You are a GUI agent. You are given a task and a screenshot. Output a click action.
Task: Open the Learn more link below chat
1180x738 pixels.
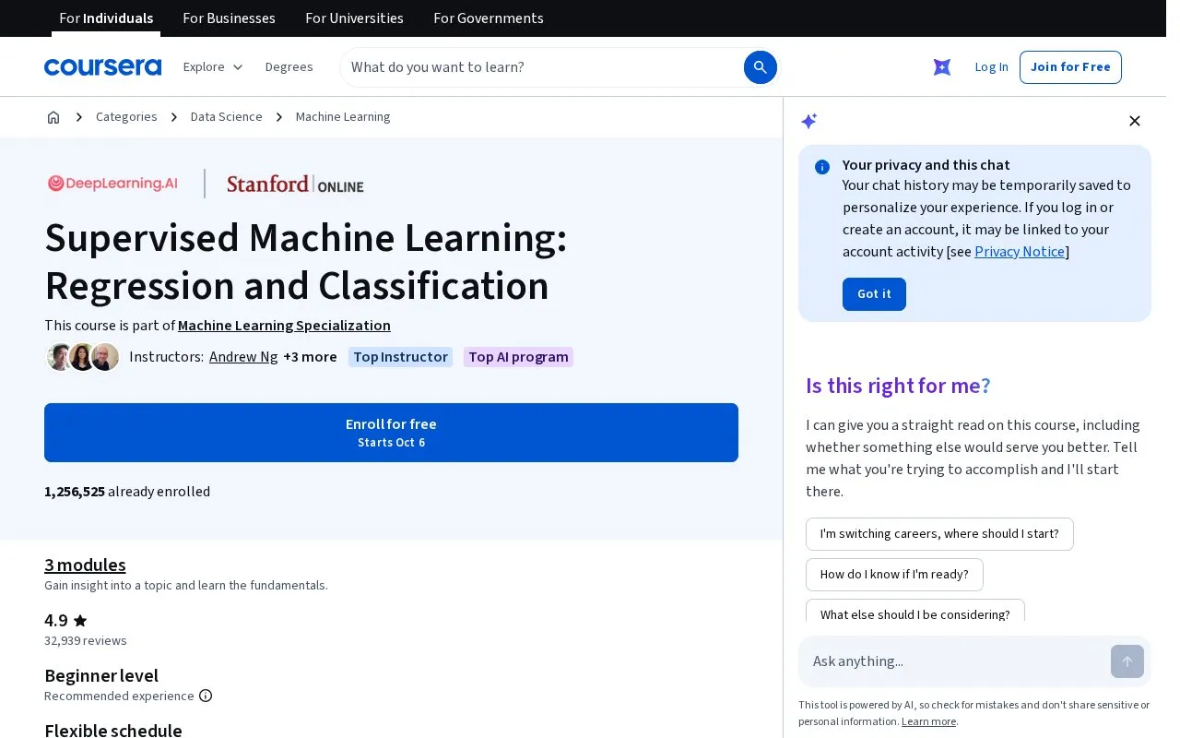point(928,721)
